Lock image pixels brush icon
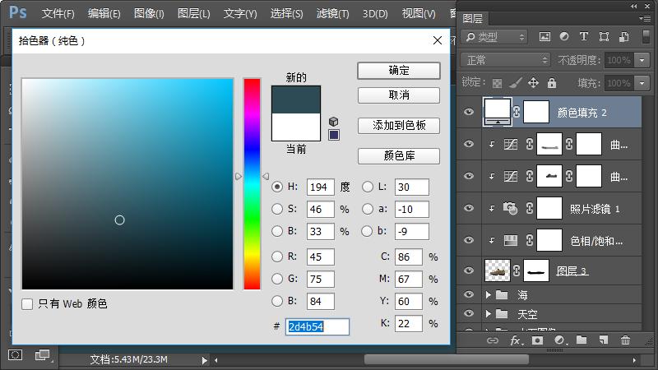This screenshot has width=658, height=370. 516,83
